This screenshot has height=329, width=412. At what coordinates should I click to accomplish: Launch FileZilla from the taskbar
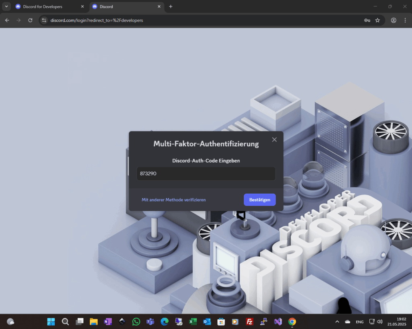(249, 322)
